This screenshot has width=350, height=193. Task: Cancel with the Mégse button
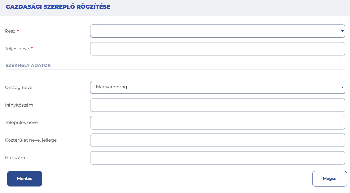pos(330,179)
